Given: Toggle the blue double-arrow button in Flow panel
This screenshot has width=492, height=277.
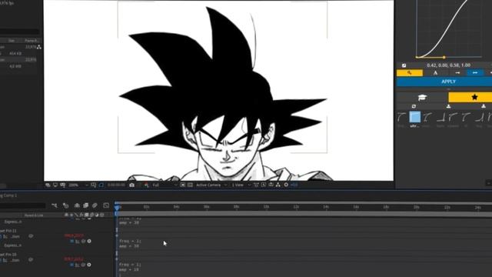Looking at the screenshot, I should [475, 73].
